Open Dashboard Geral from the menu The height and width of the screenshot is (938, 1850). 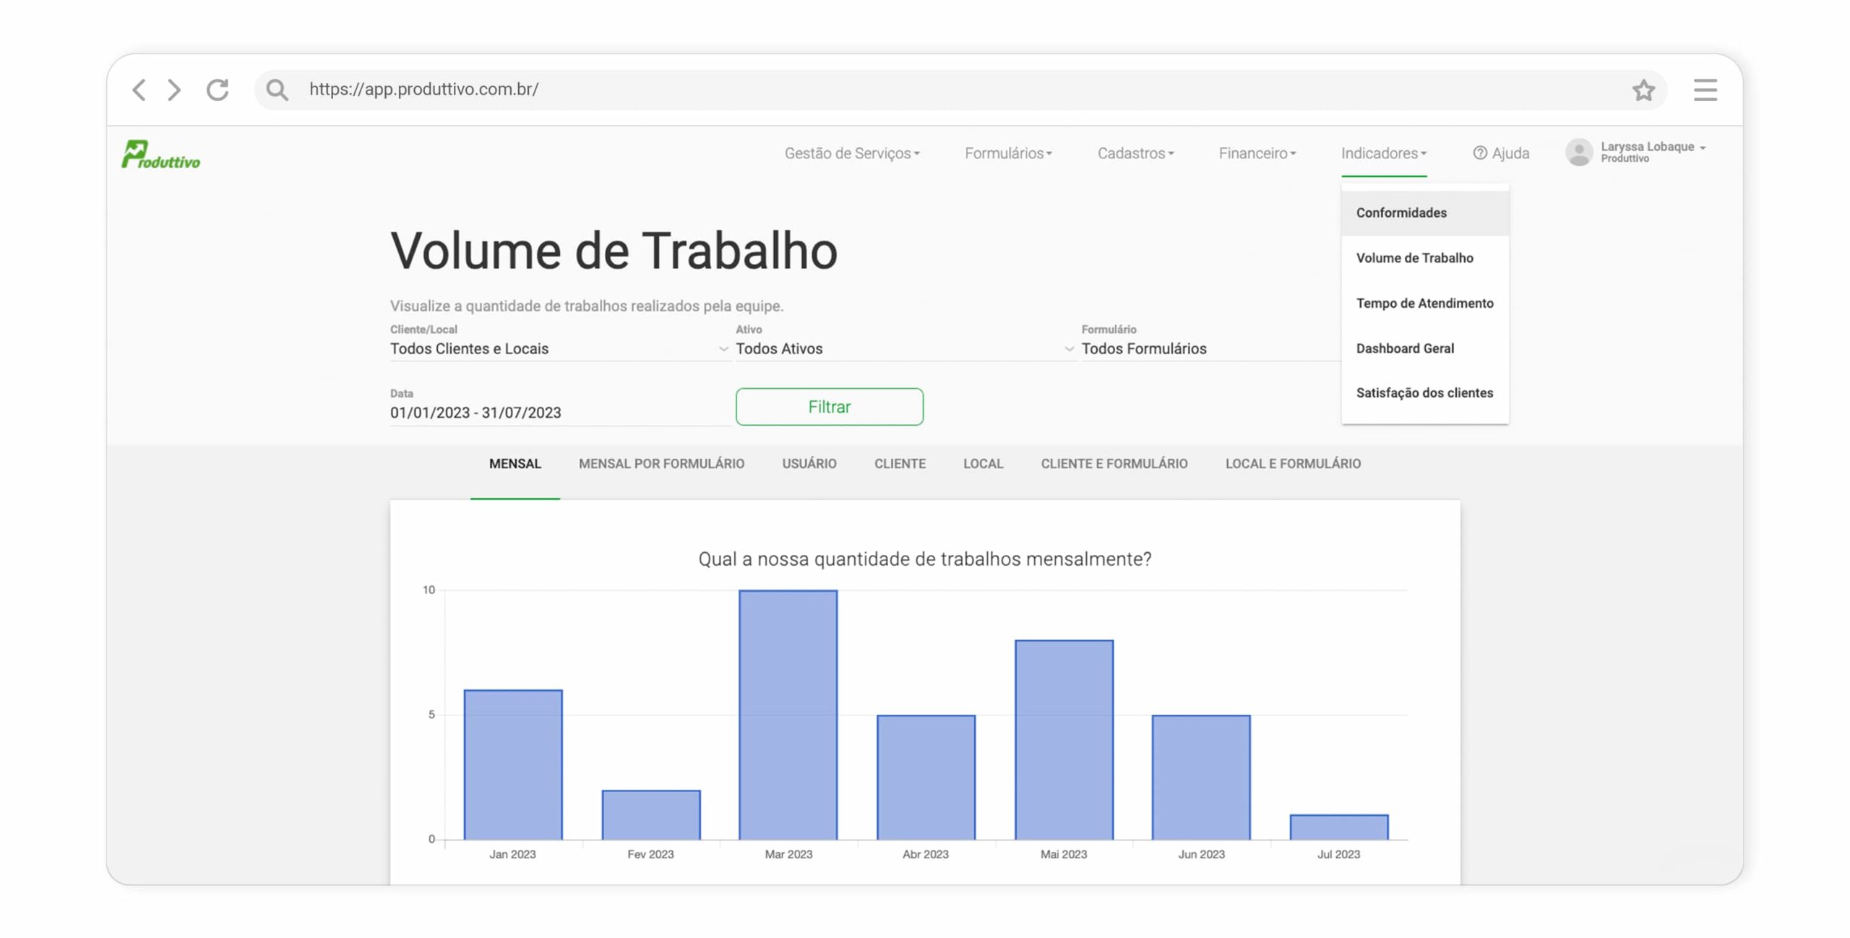pos(1406,348)
